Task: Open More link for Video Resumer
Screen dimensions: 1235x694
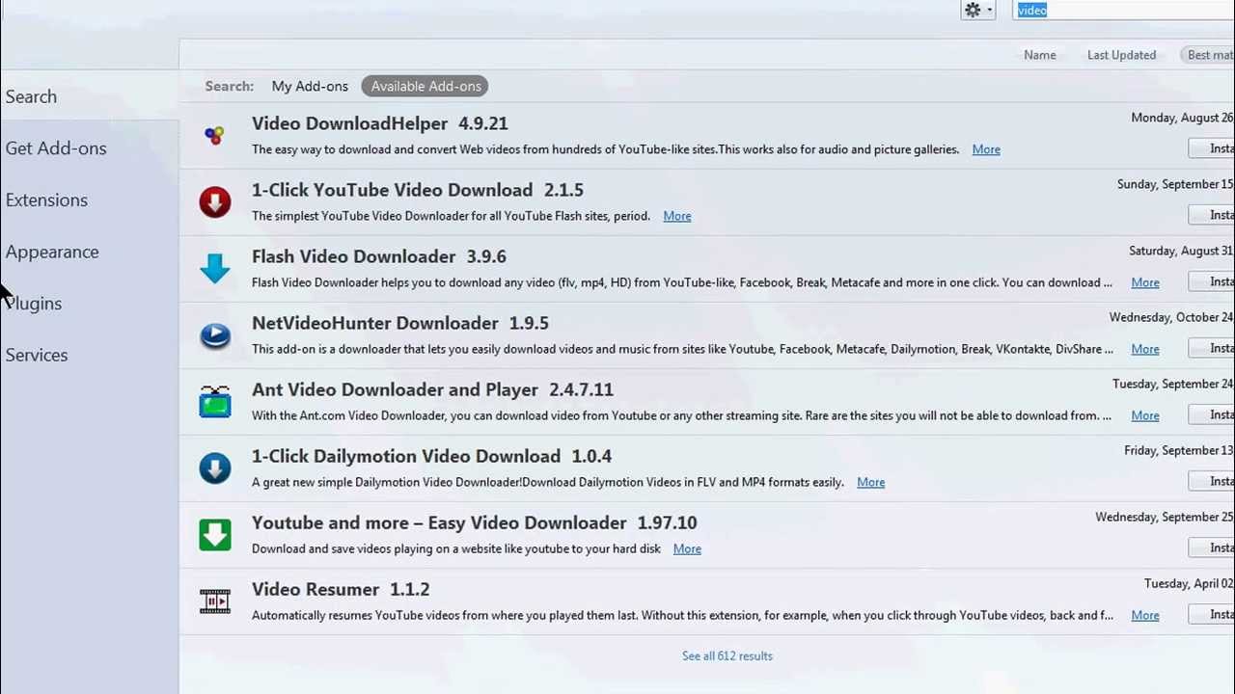Action: 1145,615
